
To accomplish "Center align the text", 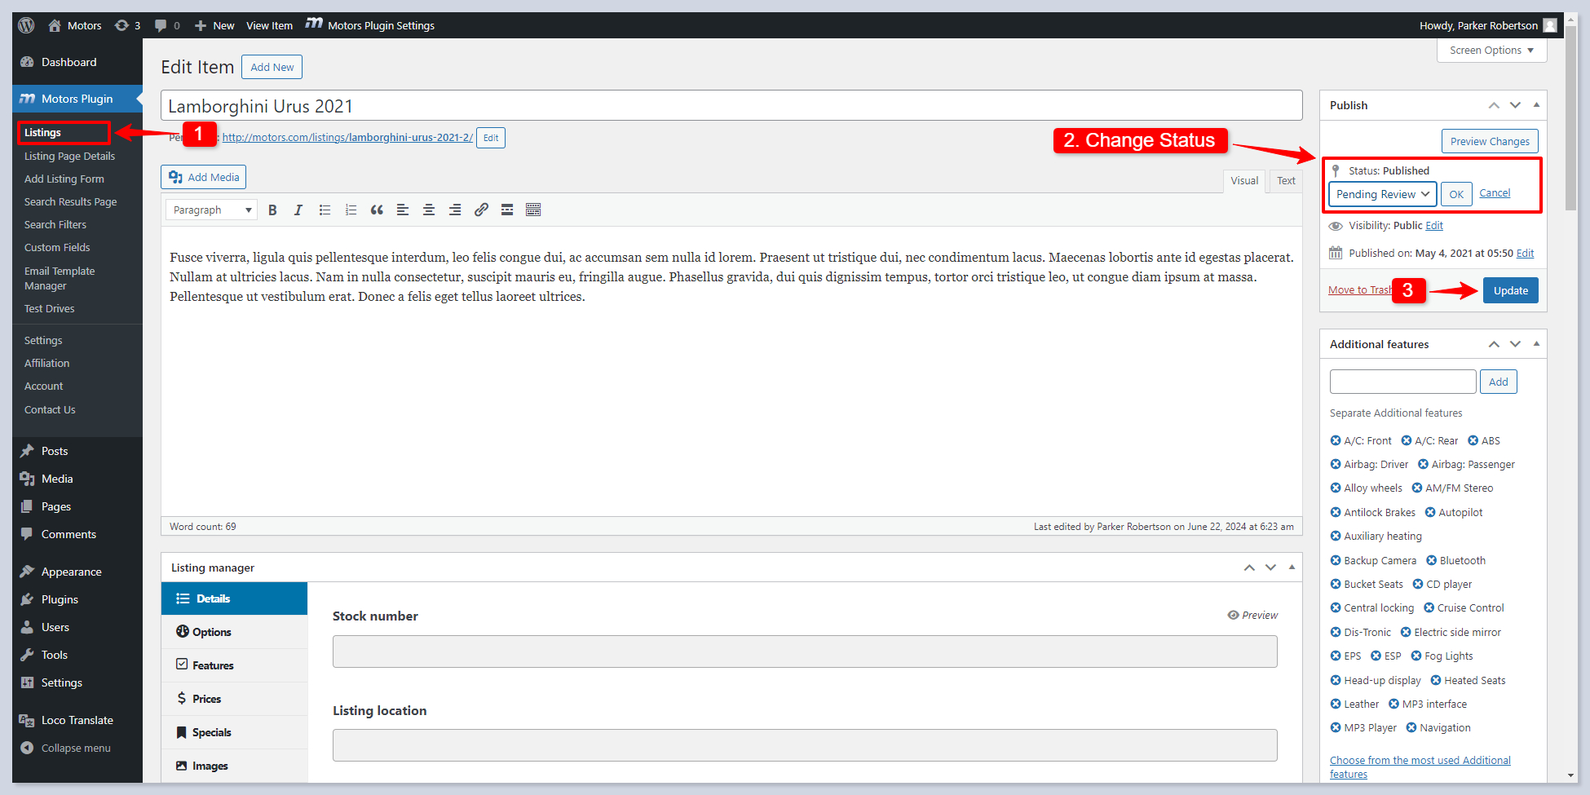I will click(x=429, y=210).
